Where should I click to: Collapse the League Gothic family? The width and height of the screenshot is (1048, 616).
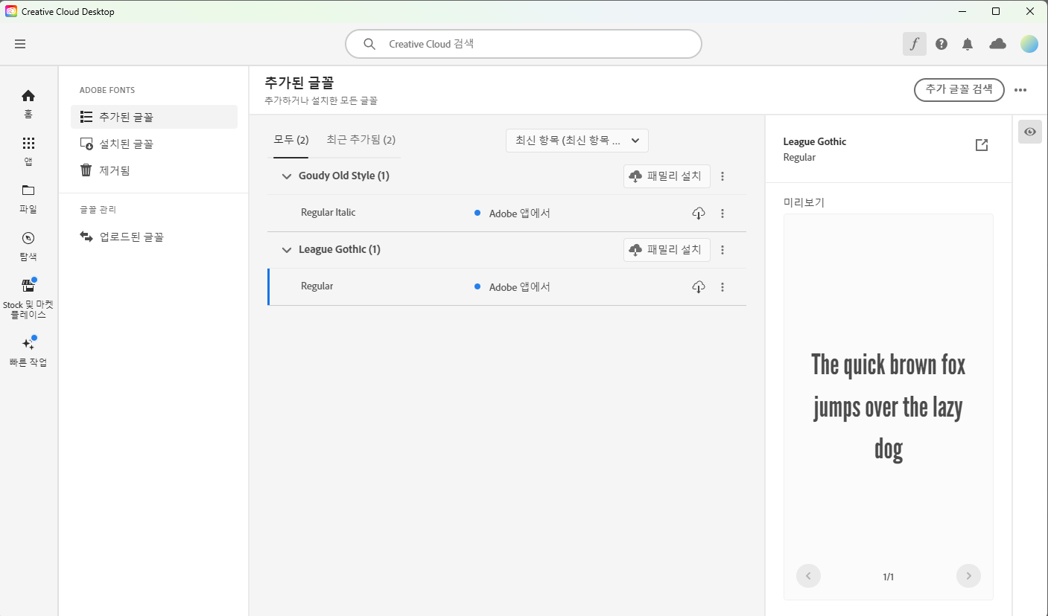click(286, 250)
